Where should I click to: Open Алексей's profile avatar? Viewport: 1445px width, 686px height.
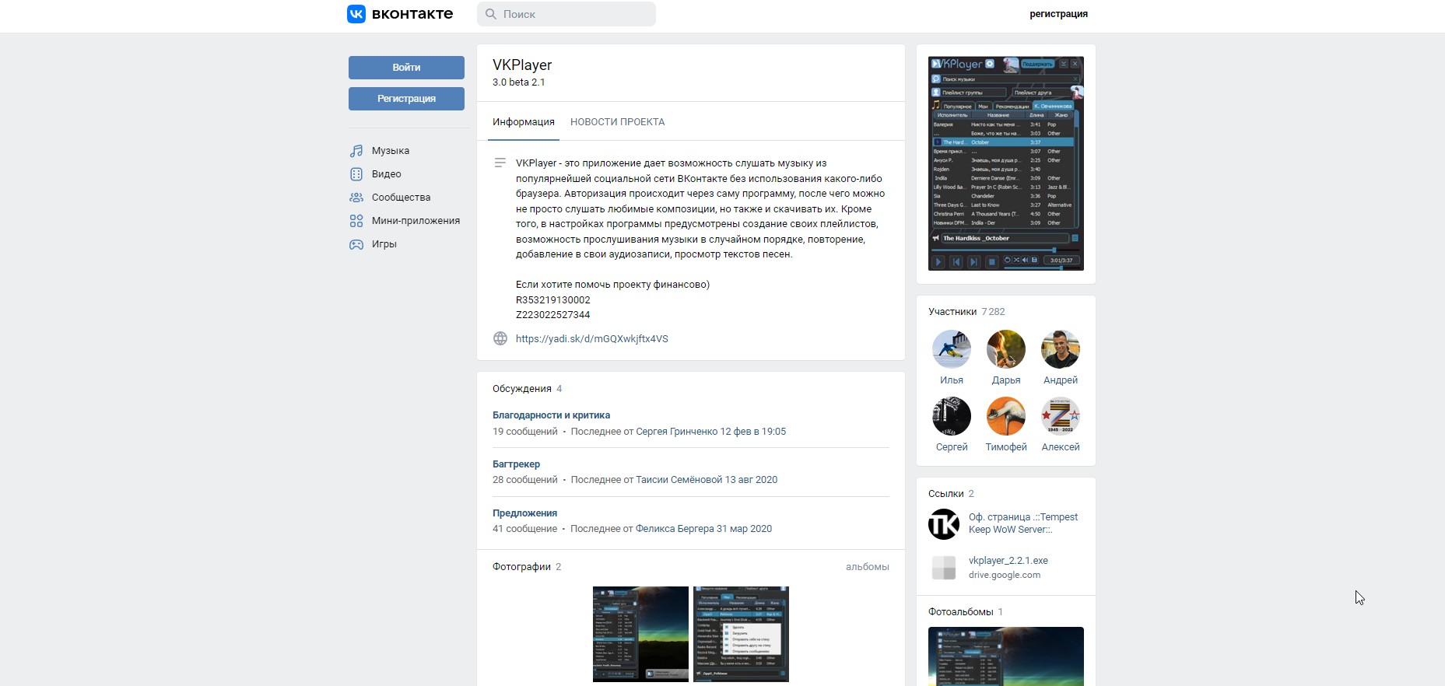(x=1061, y=416)
